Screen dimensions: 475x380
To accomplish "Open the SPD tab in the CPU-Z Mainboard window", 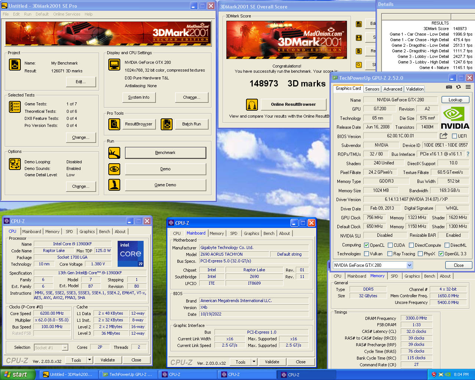I will tap(233, 233).
